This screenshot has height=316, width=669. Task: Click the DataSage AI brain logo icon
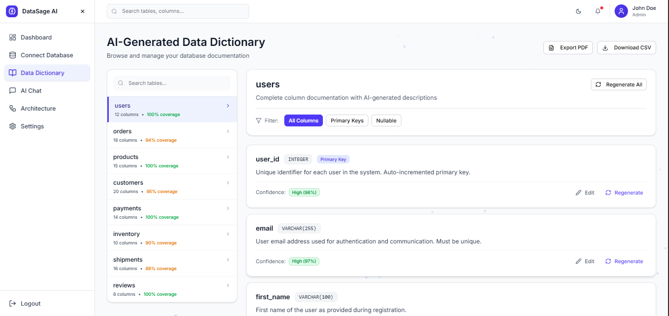tap(12, 11)
